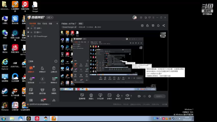Click the feedback message icon in the title bar
Viewport: 217px width, 122px height.
click(x=141, y=18)
